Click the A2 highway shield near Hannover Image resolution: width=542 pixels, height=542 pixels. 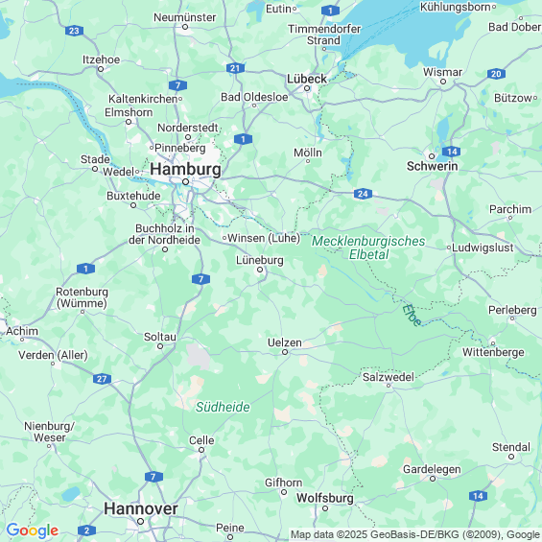pyautogui.click(x=86, y=530)
